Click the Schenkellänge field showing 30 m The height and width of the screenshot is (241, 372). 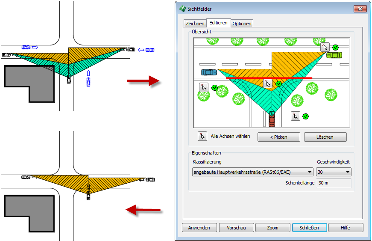pos(334,183)
